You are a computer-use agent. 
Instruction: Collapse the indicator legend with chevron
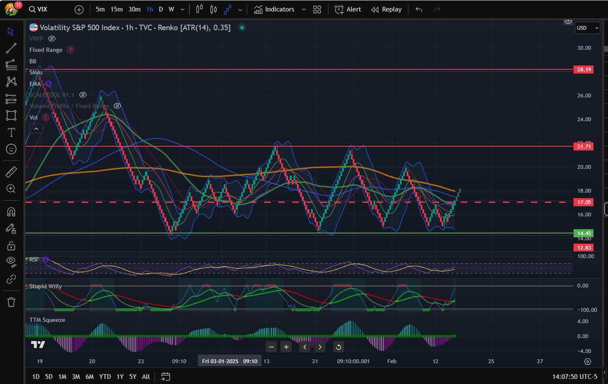[x=36, y=129]
